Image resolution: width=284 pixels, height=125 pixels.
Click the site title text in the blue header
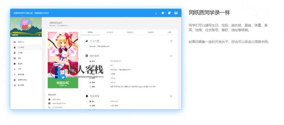[31, 13]
